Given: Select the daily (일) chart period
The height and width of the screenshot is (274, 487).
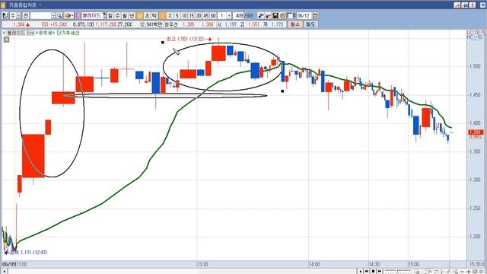Looking at the screenshot, I should (x=110, y=15).
